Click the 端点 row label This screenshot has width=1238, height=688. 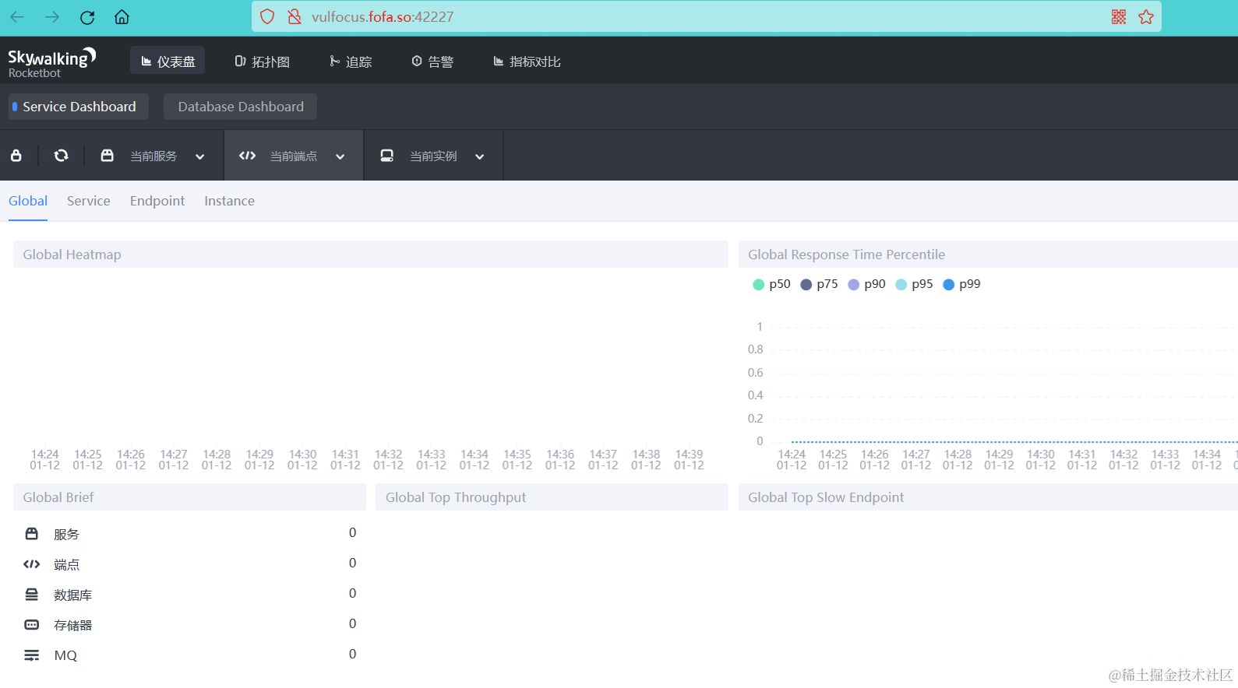coord(66,565)
